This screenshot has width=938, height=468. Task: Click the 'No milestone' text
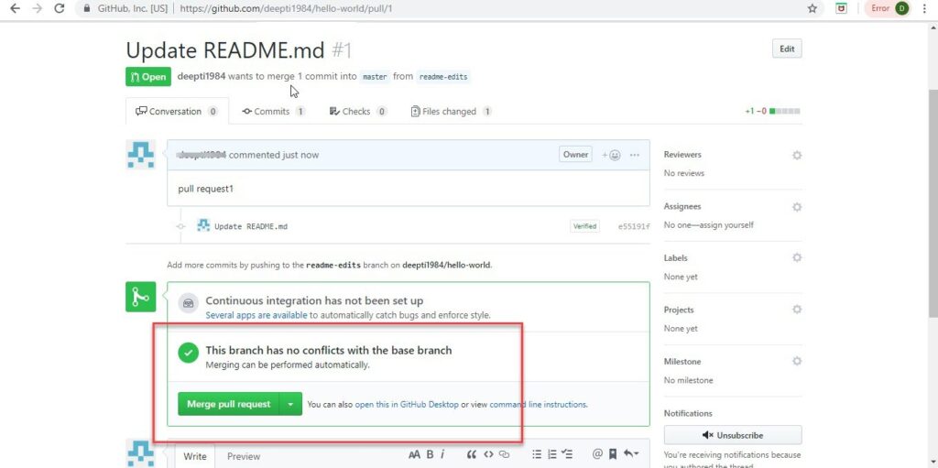(x=688, y=380)
